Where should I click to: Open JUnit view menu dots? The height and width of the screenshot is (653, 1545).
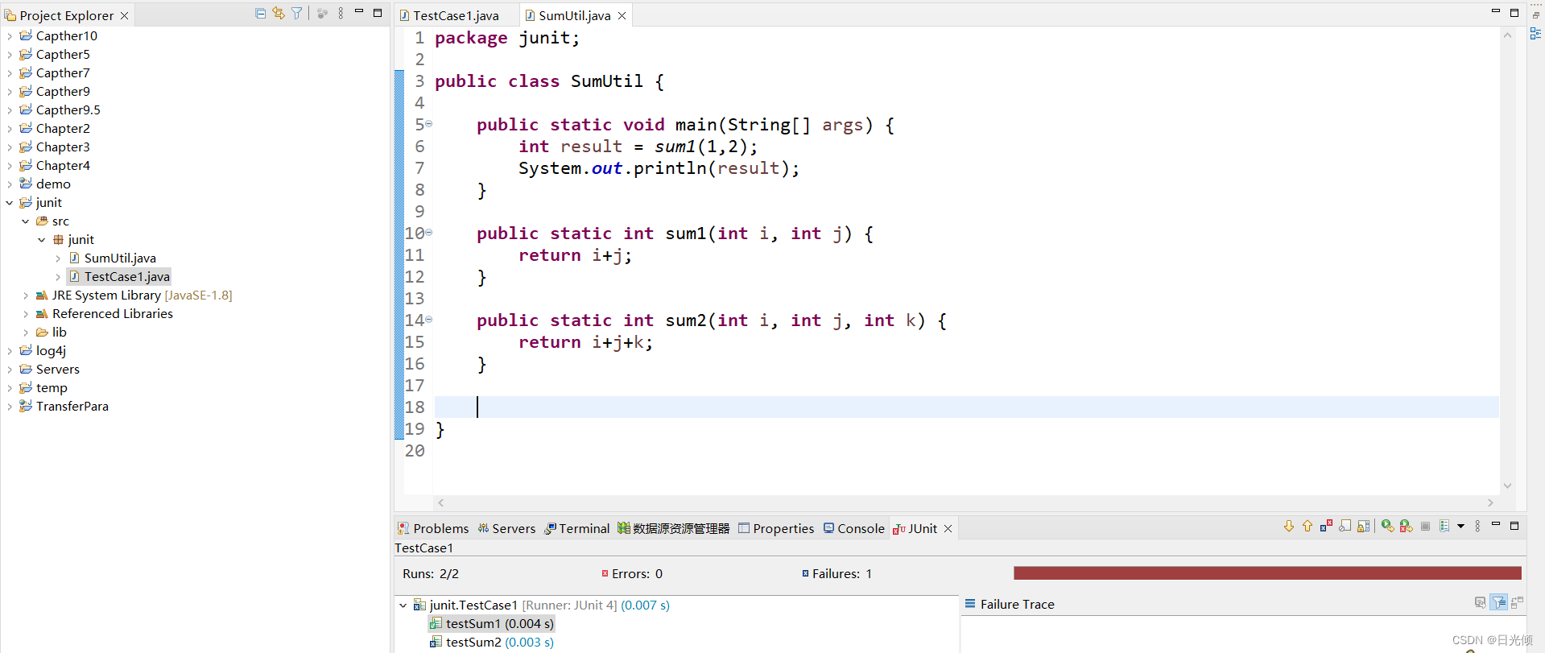point(1477,526)
